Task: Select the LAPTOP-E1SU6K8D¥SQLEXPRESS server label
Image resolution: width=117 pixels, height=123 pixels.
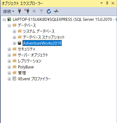Action: [64, 19]
